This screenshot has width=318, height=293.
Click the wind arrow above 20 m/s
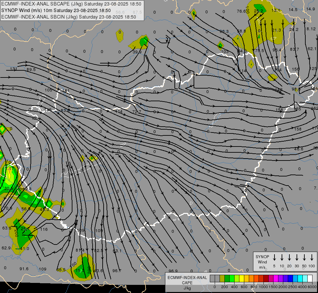[x=289, y=258]
